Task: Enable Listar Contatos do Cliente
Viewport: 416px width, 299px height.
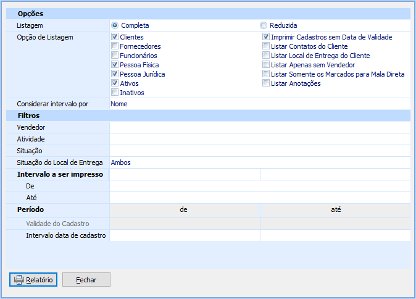Action: point(266,46)
